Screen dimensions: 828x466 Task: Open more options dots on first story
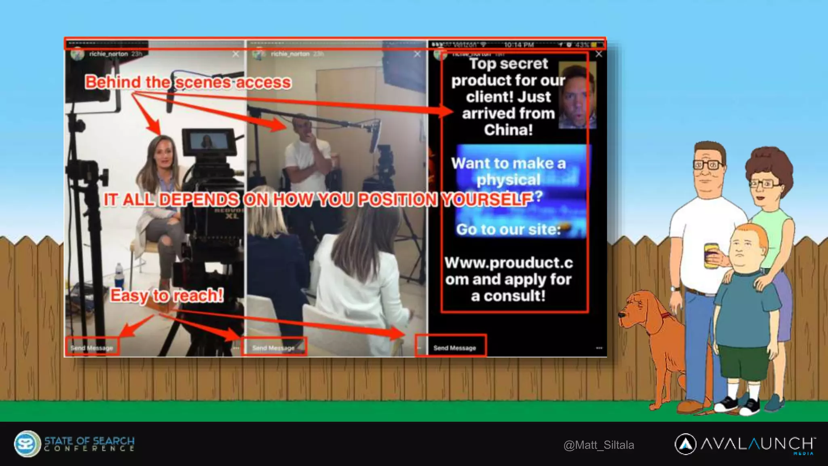(236, 348)
